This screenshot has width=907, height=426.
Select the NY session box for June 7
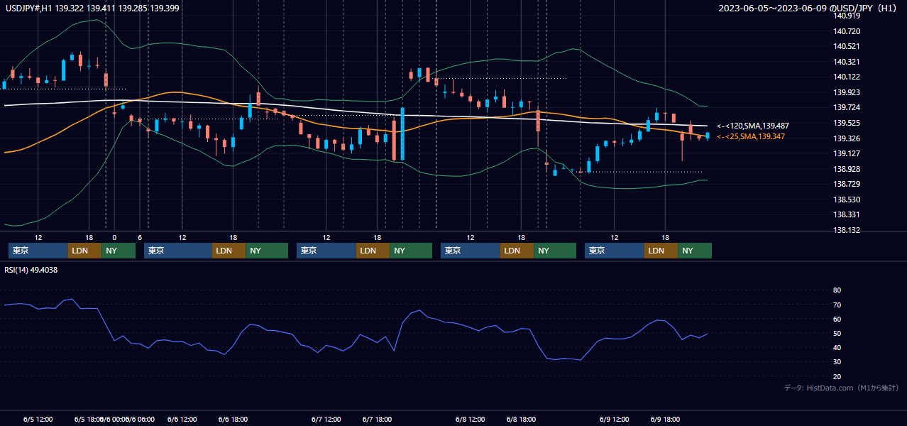tap(410, 251)
